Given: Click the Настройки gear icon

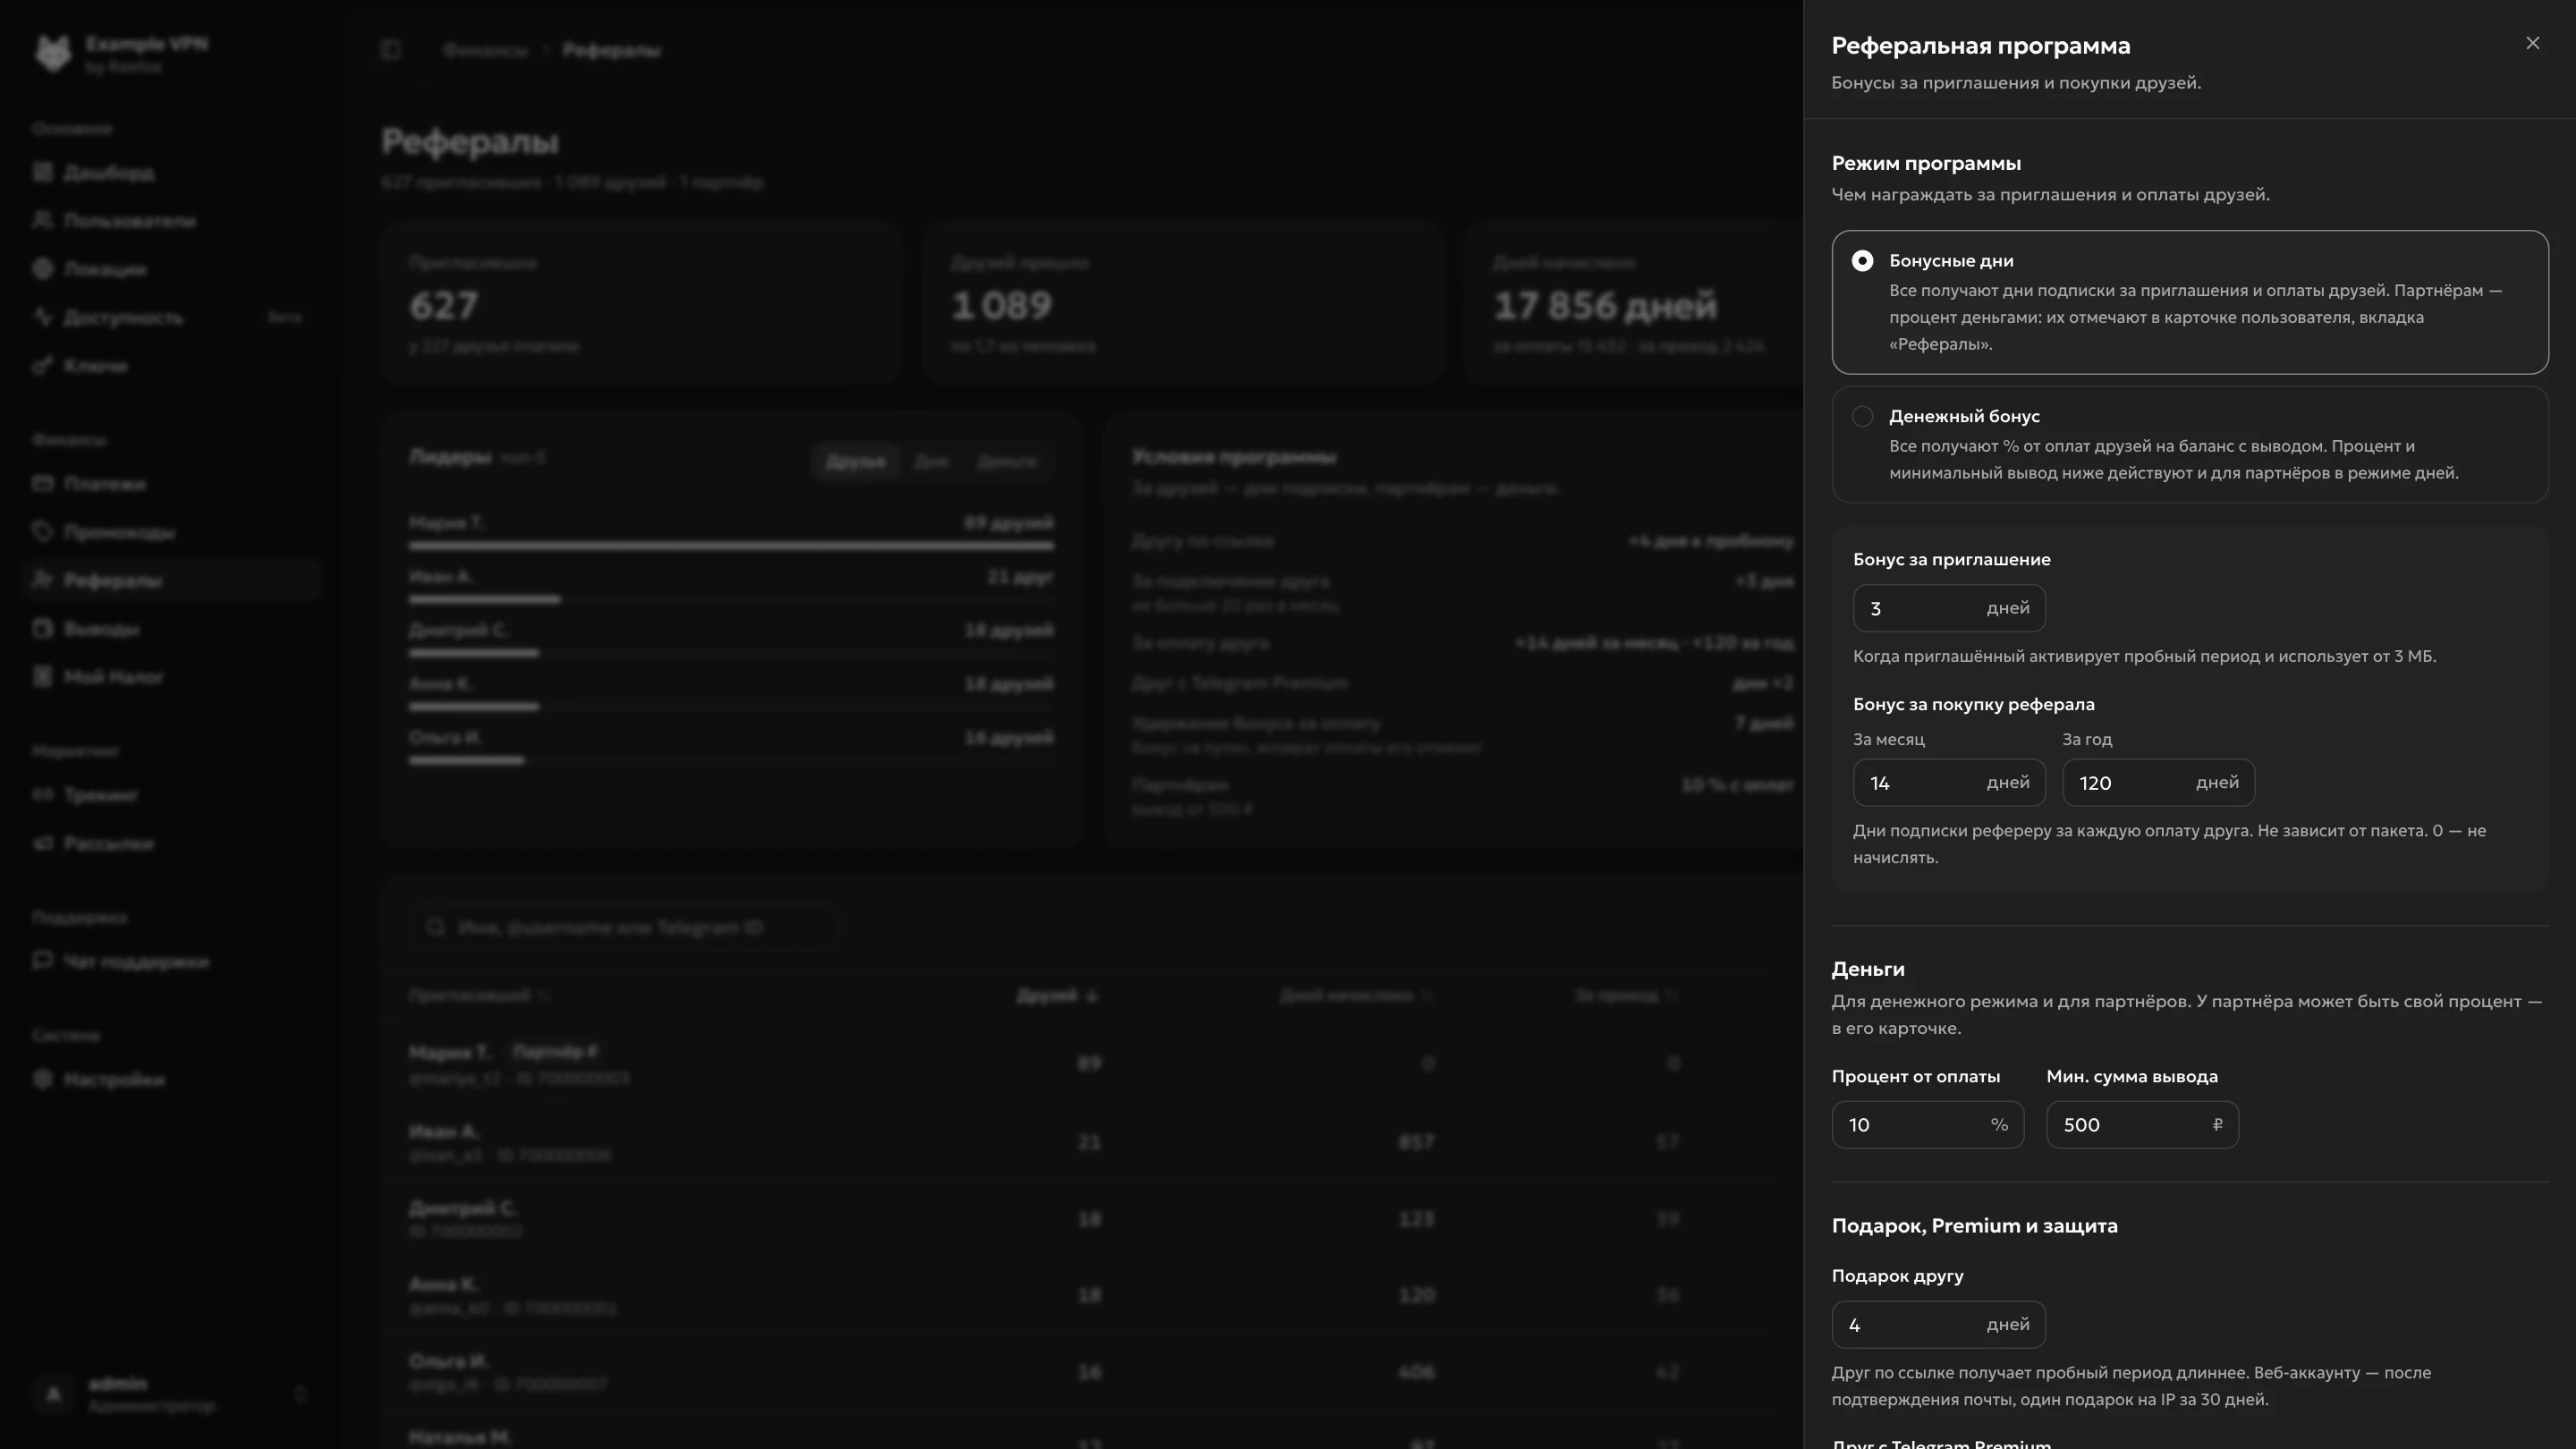Looking at the screenshot, I should [42, 1078].
